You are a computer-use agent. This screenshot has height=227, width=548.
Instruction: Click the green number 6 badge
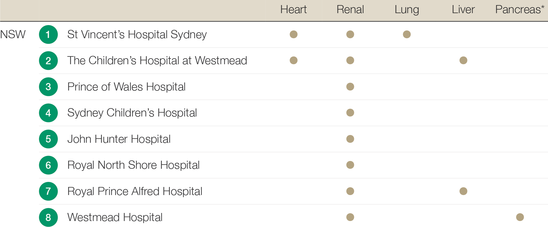tap(48, 165)
